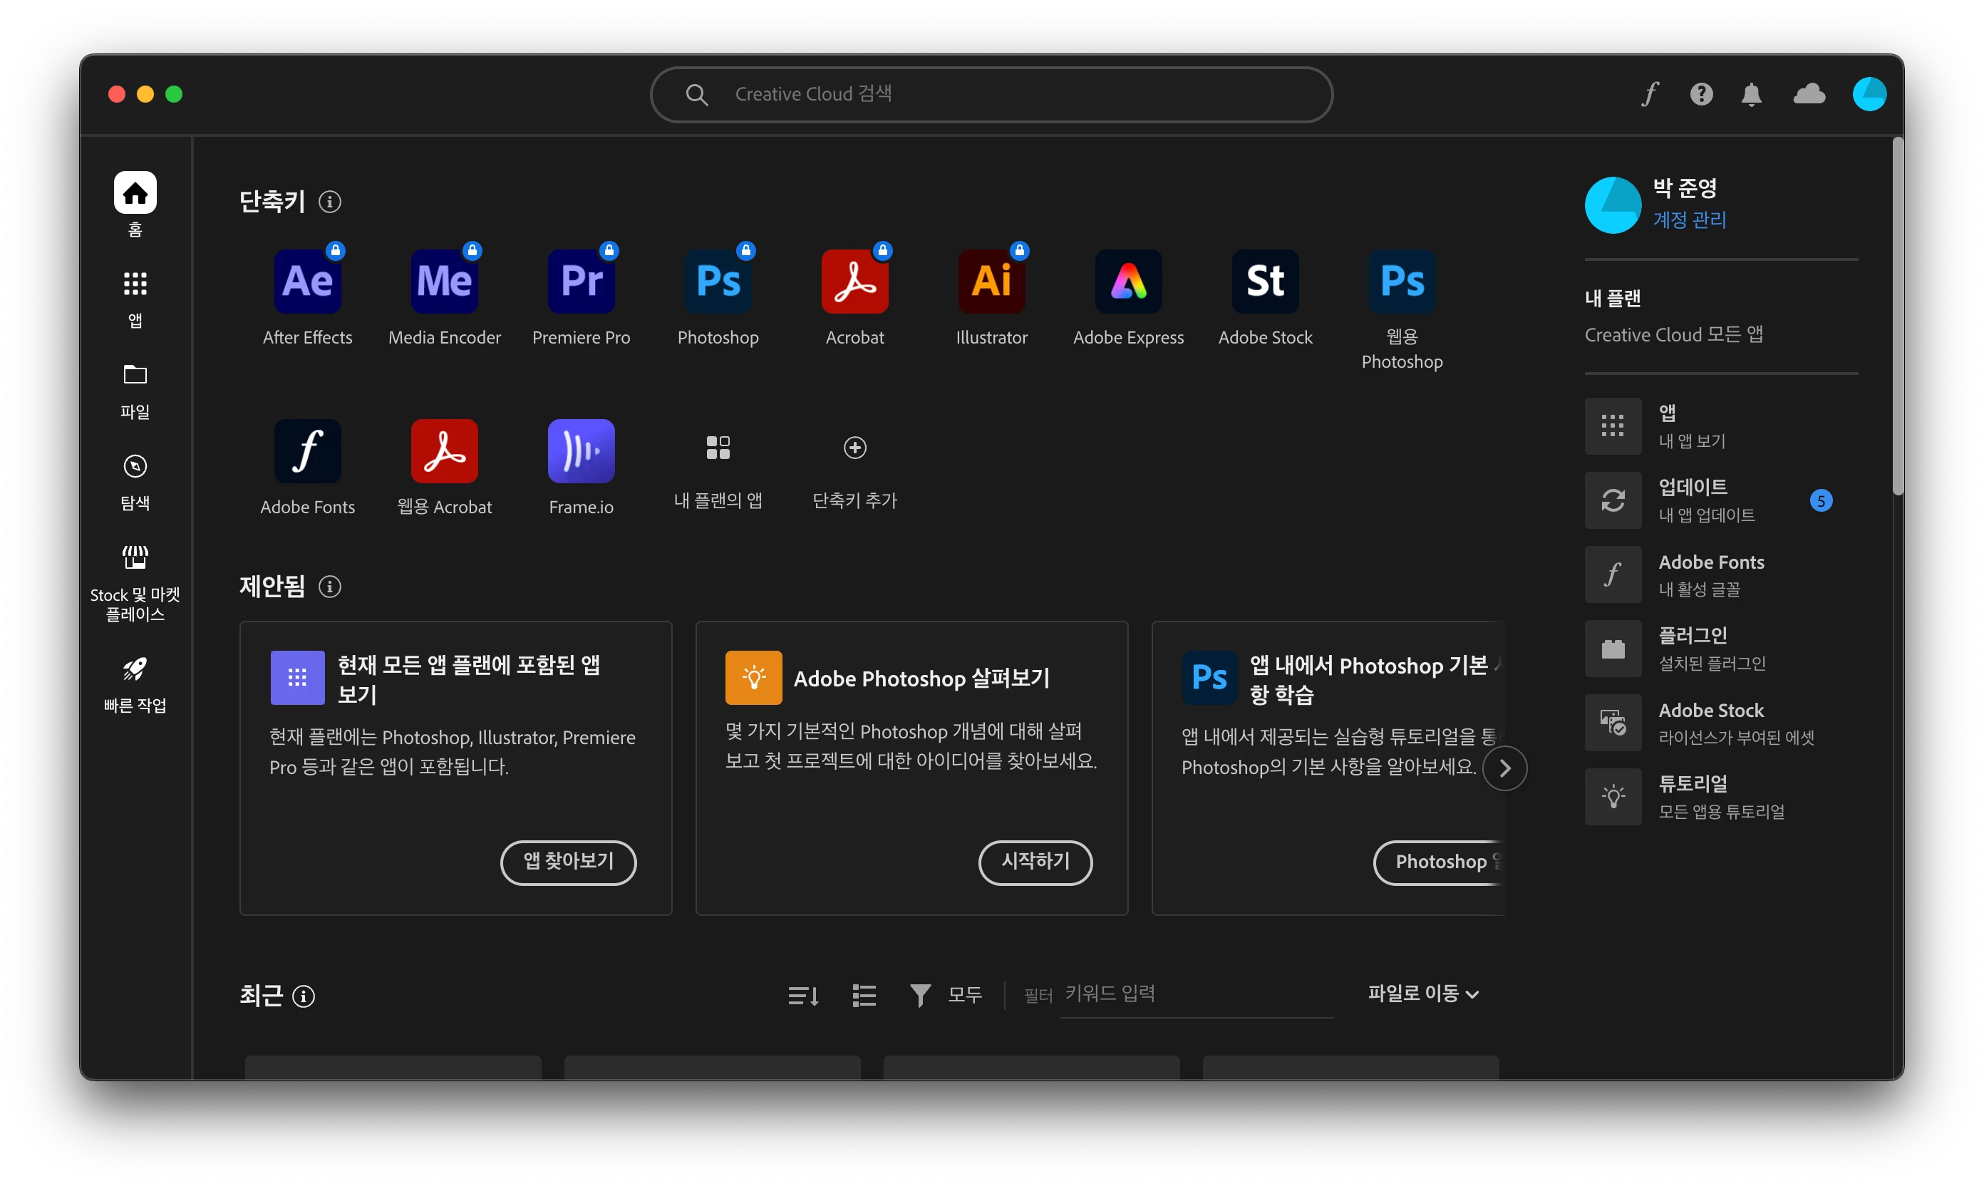This screenshot has height=1186, width=1984.
Task: Open Adobe Express shortcut icon
Action: coord(1128,281)
